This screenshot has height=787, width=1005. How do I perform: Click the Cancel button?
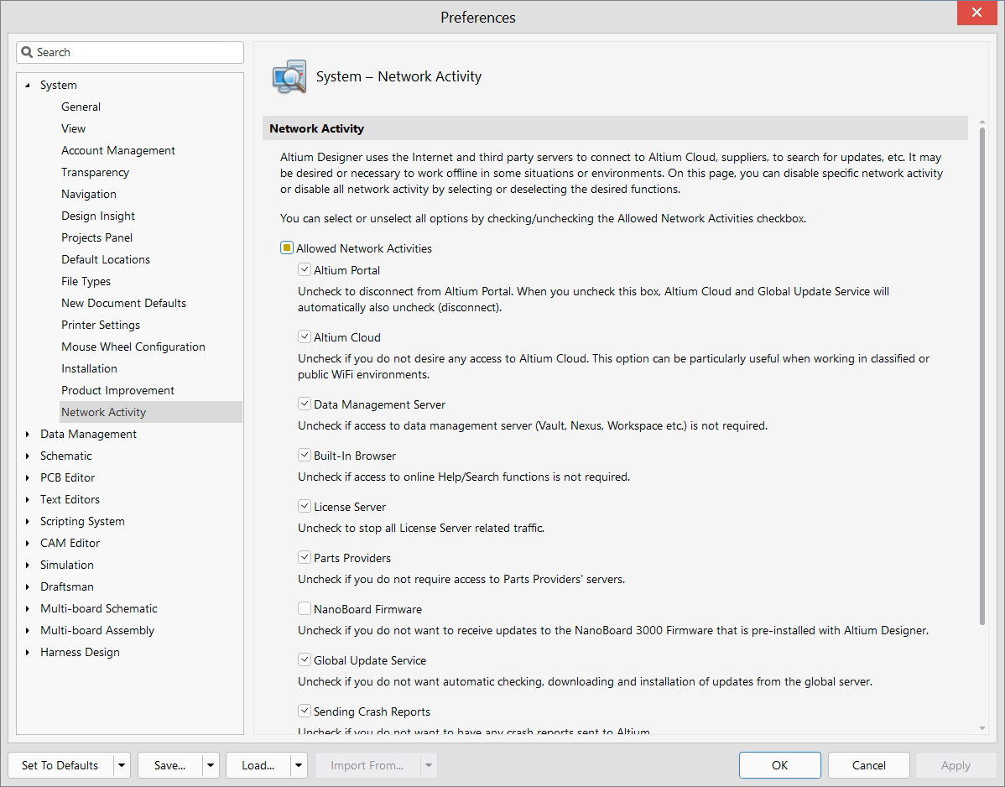[x=868, y=765]
